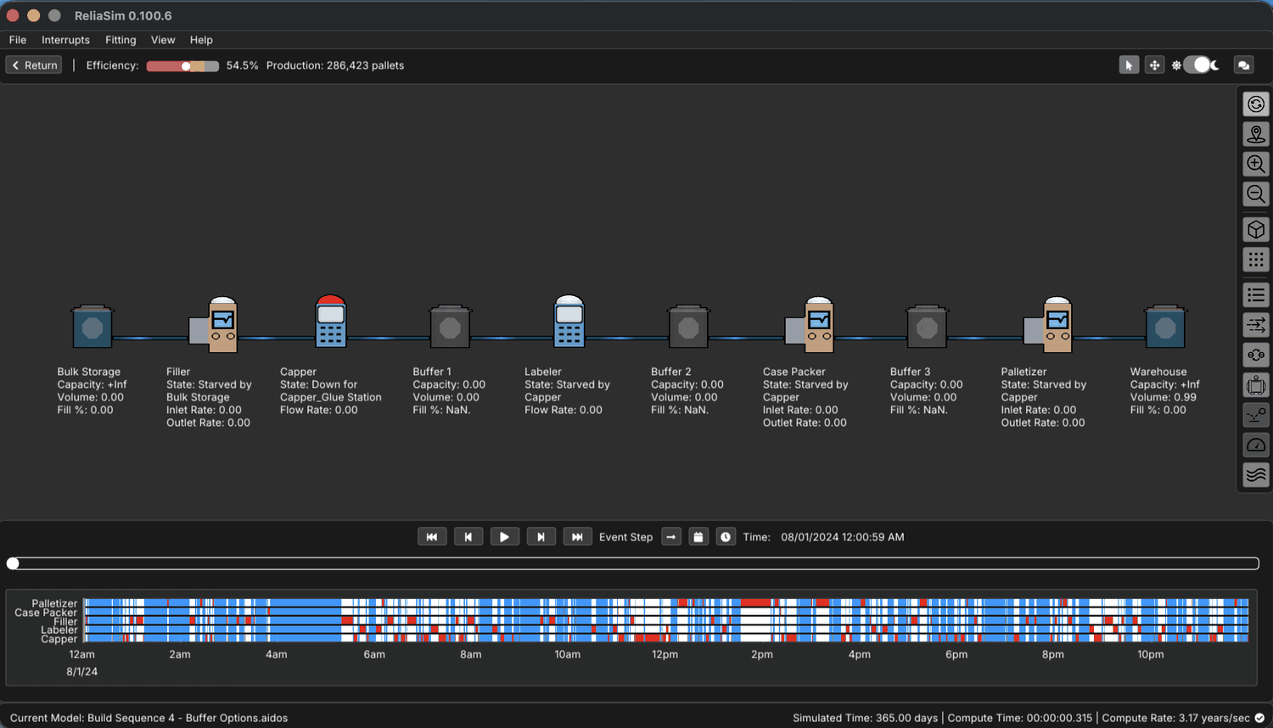
Task: Click the event step arrow icon
Action: (x=671, y=537)
